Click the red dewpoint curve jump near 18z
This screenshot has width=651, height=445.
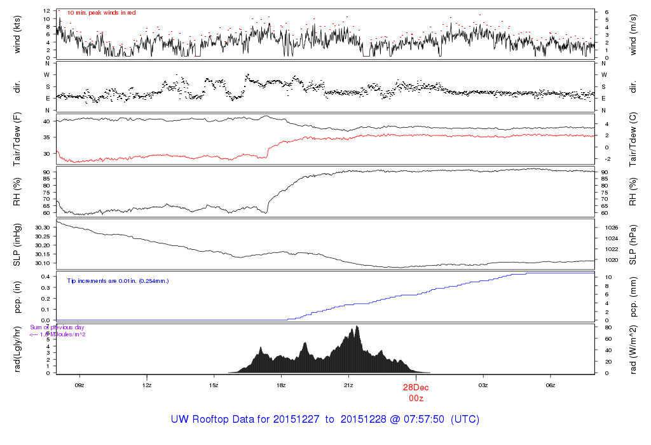[x=268, y=151]
